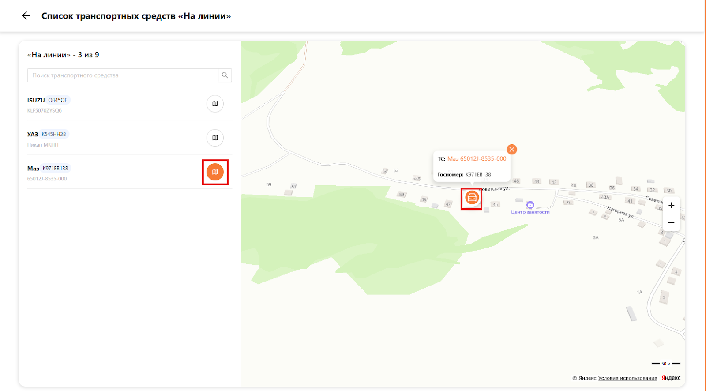Open the Маз 65012J-8535-000 link in popup

click(477, 159)
